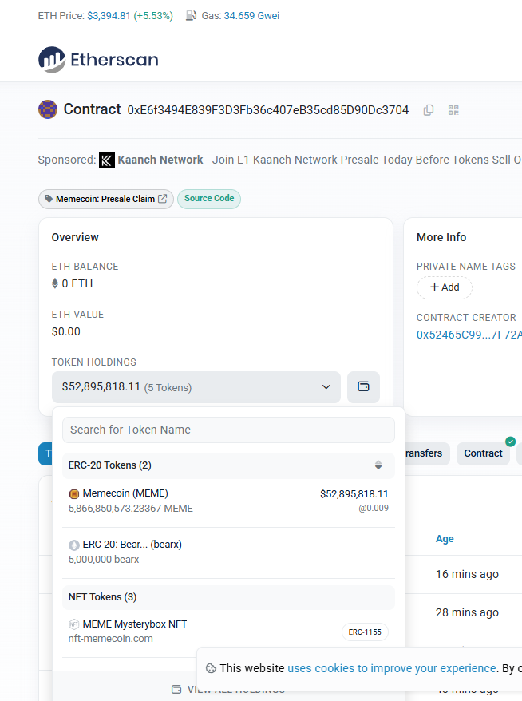
Task: Click the MEME Mysterybox NFT icon
Action: [x=74, y=624]
